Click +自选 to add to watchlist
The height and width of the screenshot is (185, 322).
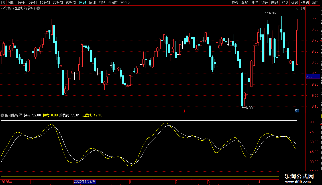(305, 3)
